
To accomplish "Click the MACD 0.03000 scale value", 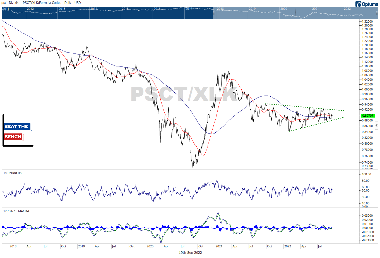I will point(368,216).
